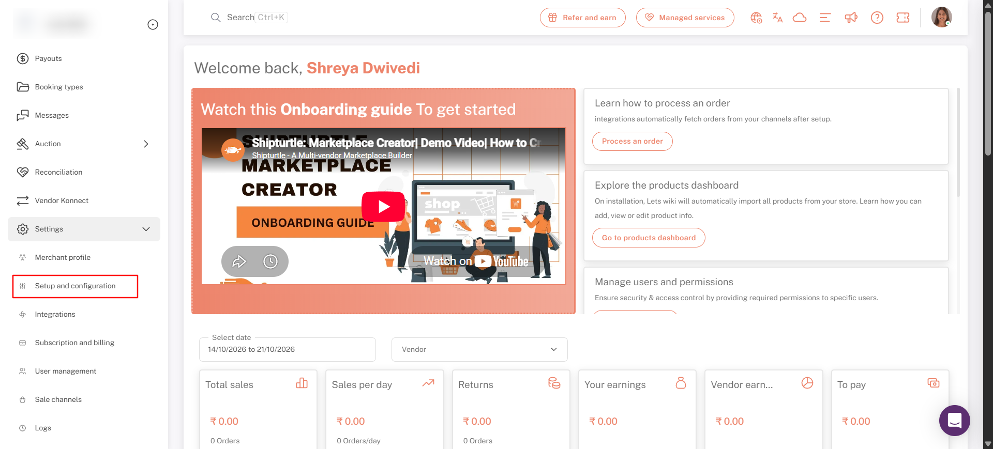Open the list menu icon in header
The image size is (993, 449).
coord(825,18)
